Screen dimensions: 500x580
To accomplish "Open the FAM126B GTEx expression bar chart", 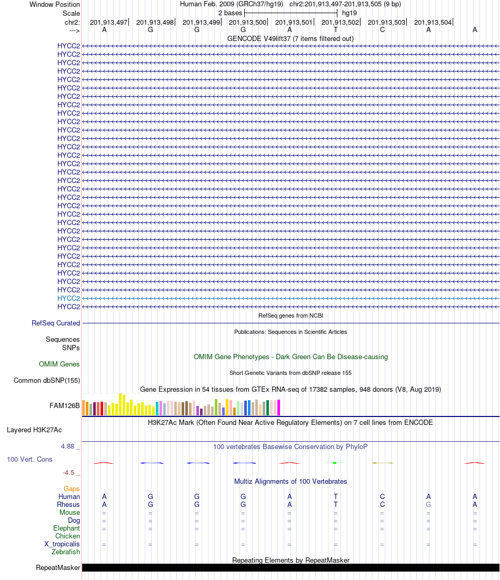I will tap(181, 405).
